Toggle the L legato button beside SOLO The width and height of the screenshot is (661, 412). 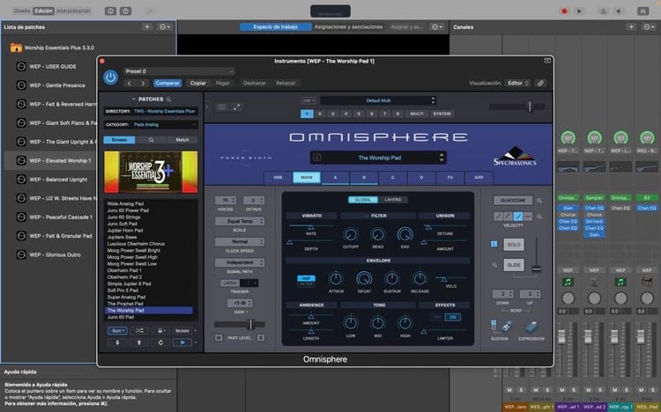(494, 244)
